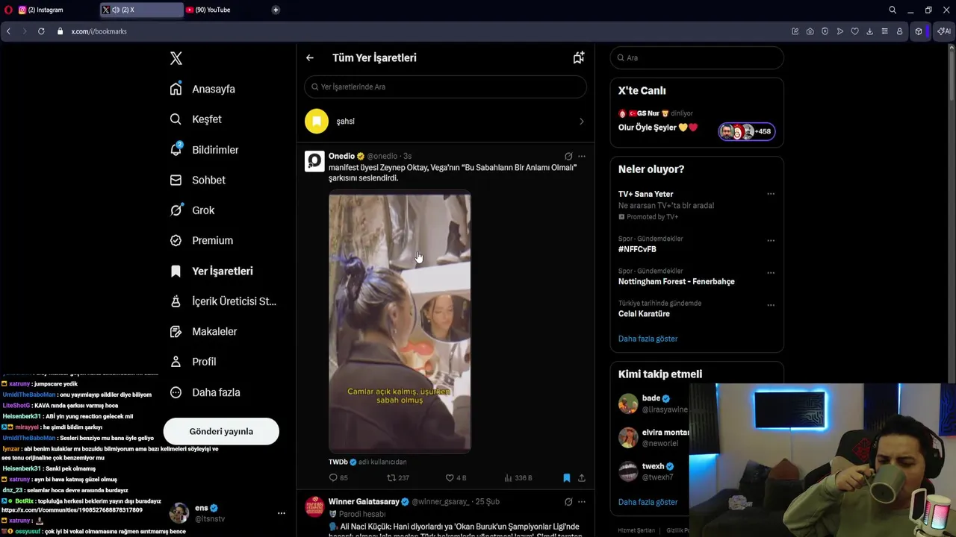Open options for #NFFCvFB trend
This screenshot has width=956, height=537.
[x=771, y=241]
